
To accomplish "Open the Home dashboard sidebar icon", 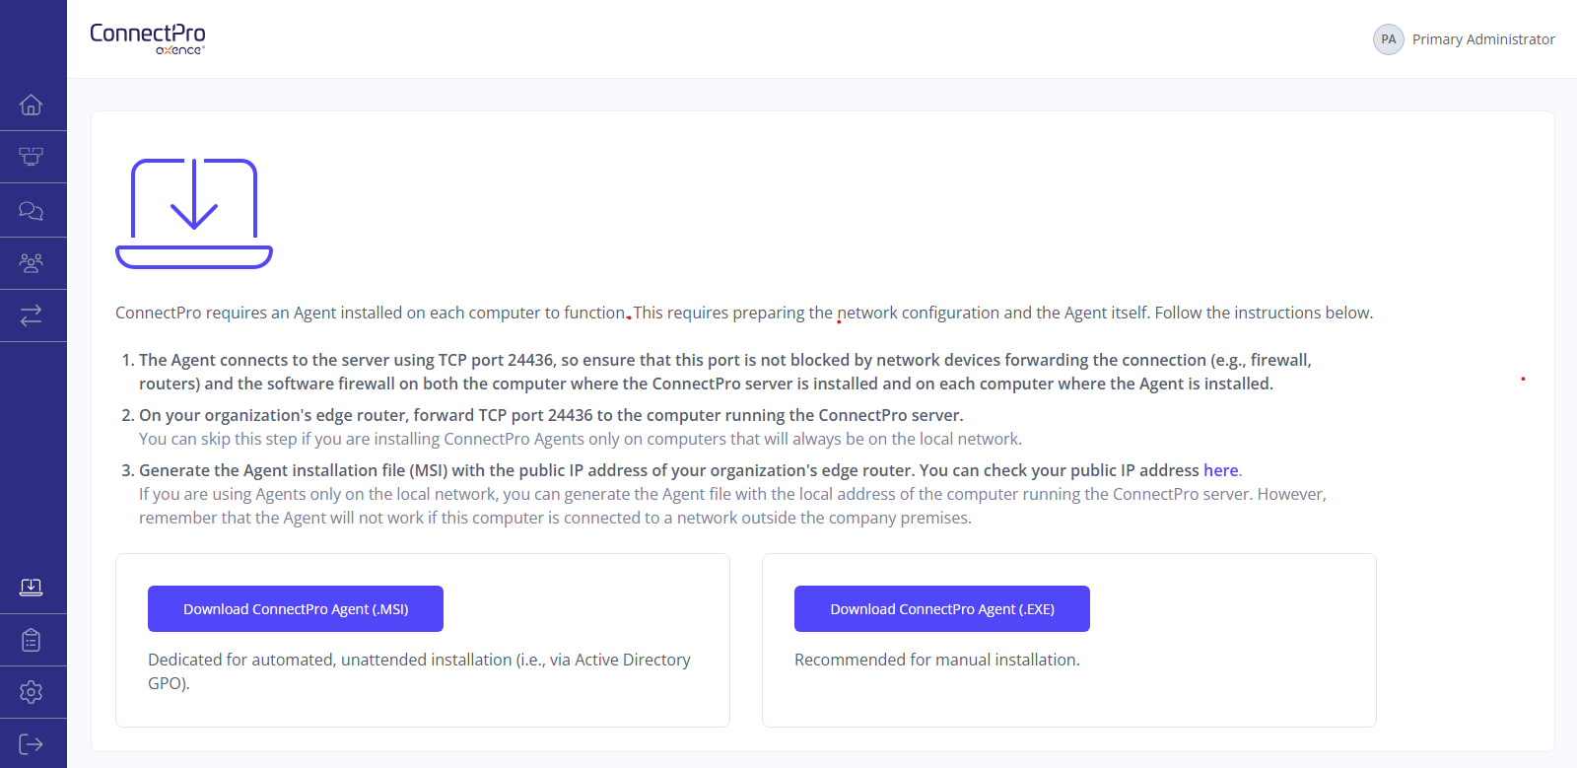I will [x=32, y=105].
